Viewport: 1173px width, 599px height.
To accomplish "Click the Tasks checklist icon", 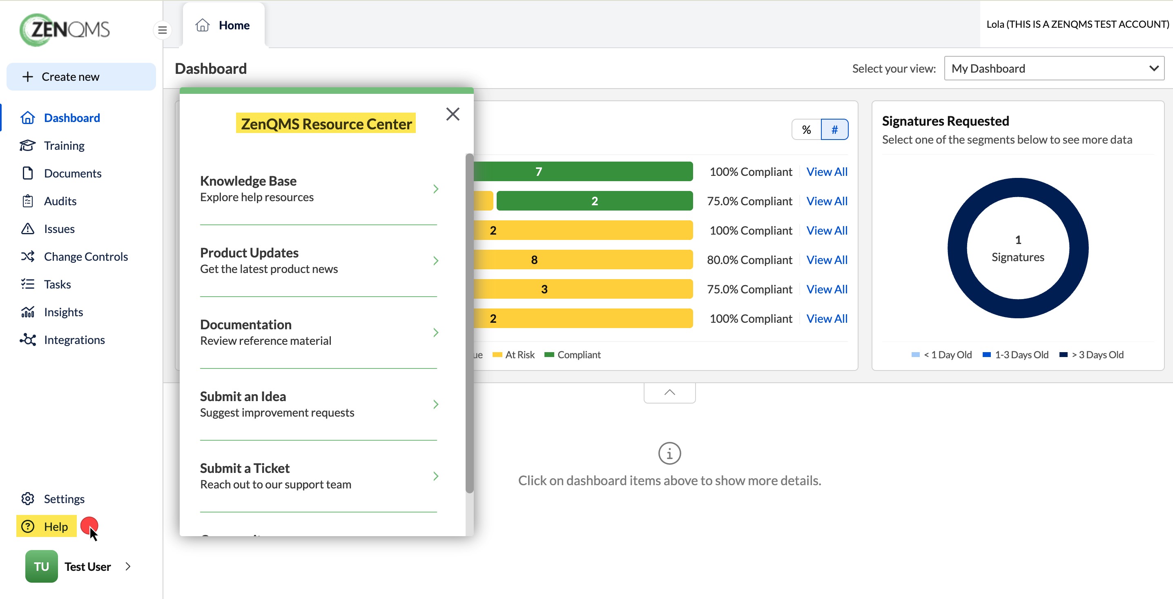I will point(28,284).
